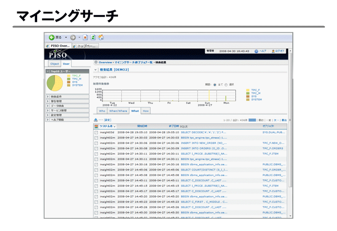Viewport: 337px width, 231px height.
Task: Switch to the Object sidebar tab
Action: (54, 64)
